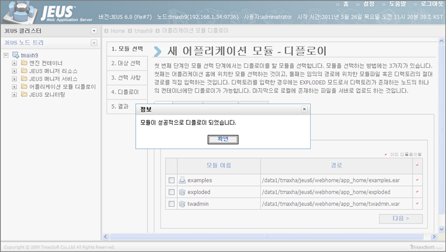
Task: Select tmaxh9 tree label
Action: (x=29, y=55)
